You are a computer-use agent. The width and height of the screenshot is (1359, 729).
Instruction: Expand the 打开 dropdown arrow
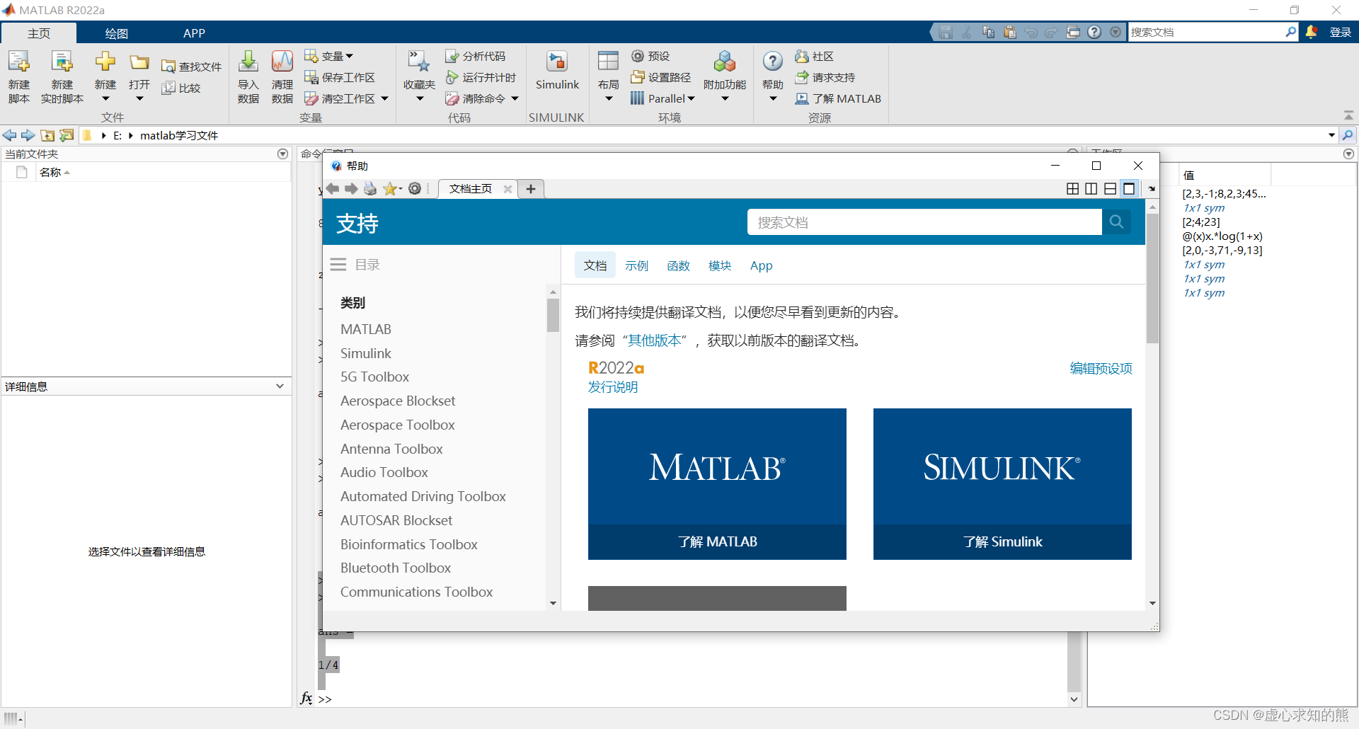pyautogui.click(x=139, y=99)
